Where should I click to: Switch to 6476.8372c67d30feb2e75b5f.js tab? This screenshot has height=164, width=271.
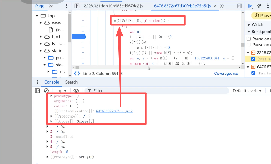(182, 6)
